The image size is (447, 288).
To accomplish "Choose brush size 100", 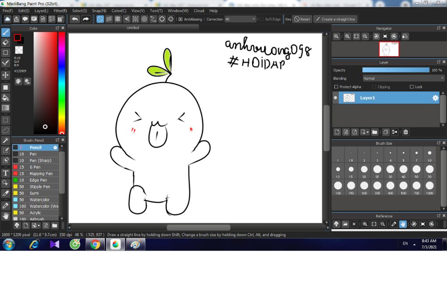I will (x=338, y=188).
